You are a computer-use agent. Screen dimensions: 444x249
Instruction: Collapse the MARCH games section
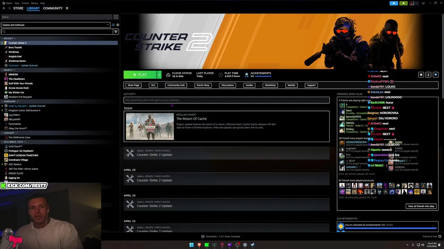2,70
